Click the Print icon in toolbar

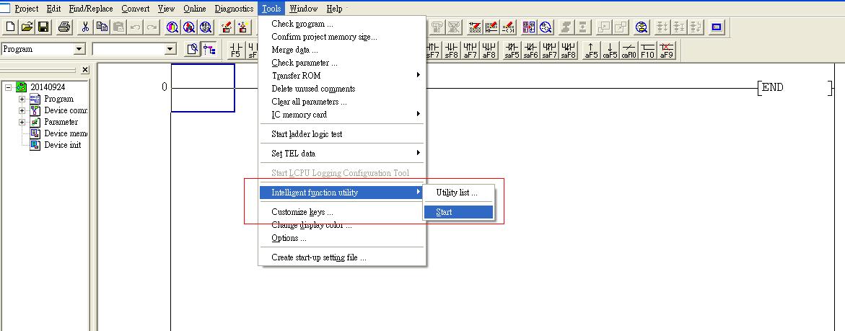pos(64,27)
